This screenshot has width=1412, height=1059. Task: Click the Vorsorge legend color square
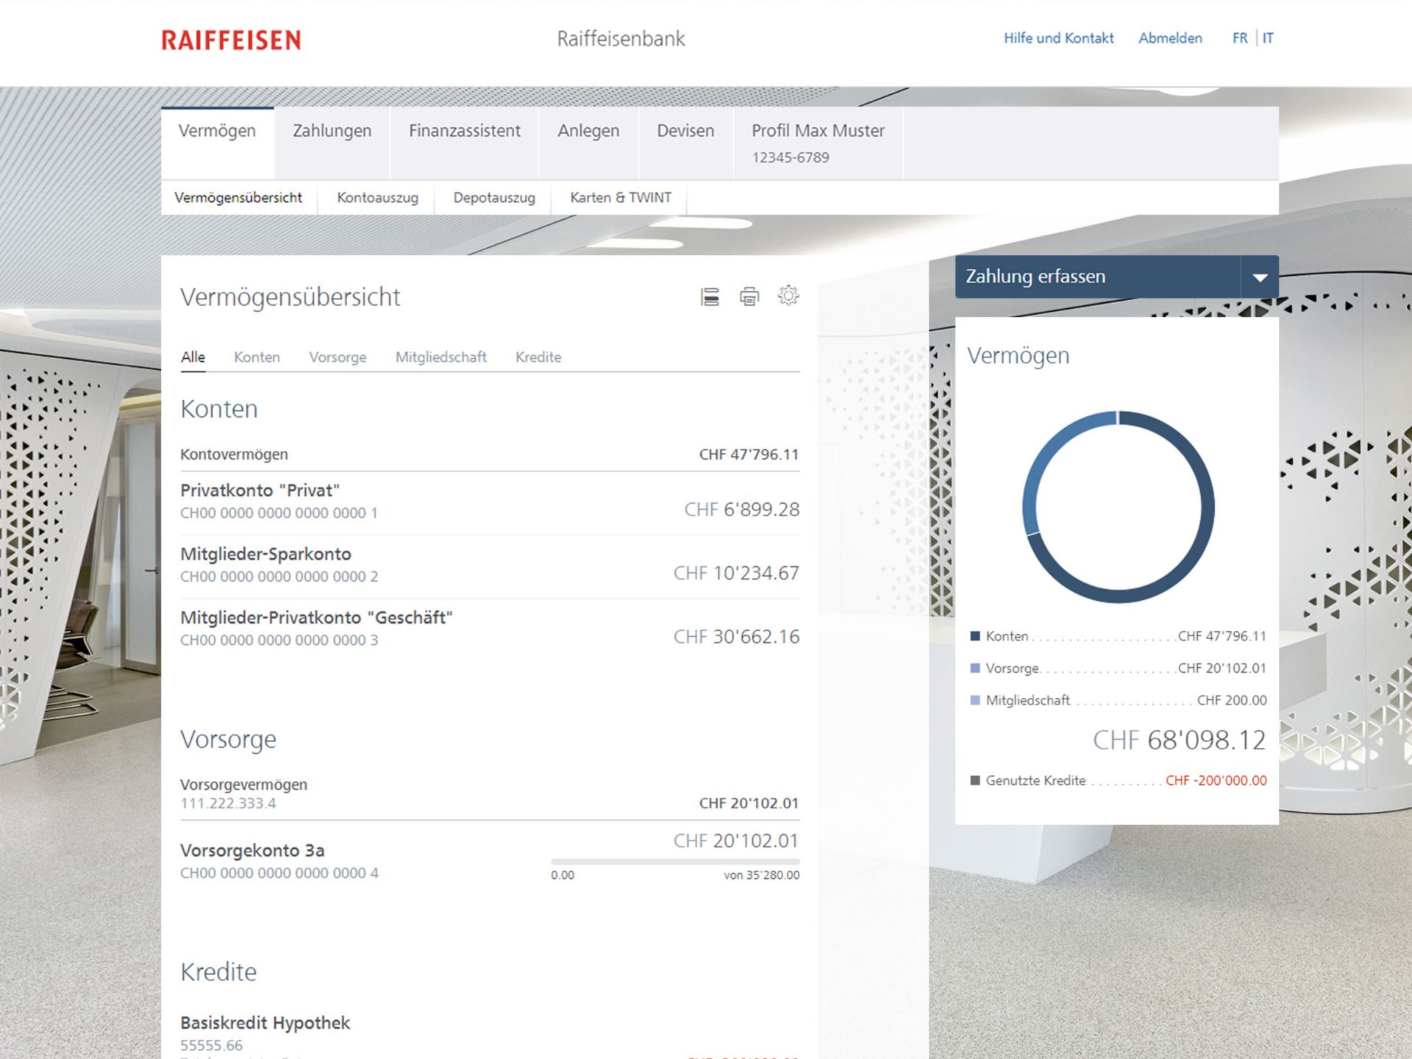[975, 668]
